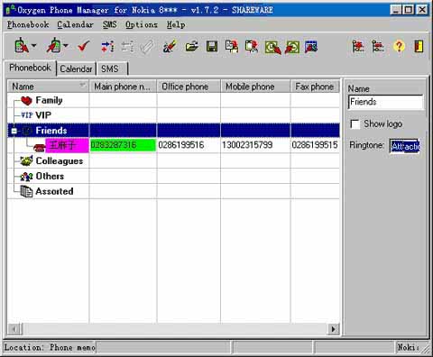
Task: Click the Mobile phone column header
Action: click(x=255, y=87)
